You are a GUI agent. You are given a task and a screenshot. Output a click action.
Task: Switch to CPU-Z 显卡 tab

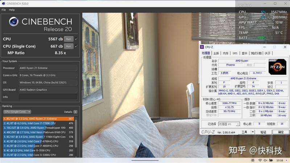point(244,53)
